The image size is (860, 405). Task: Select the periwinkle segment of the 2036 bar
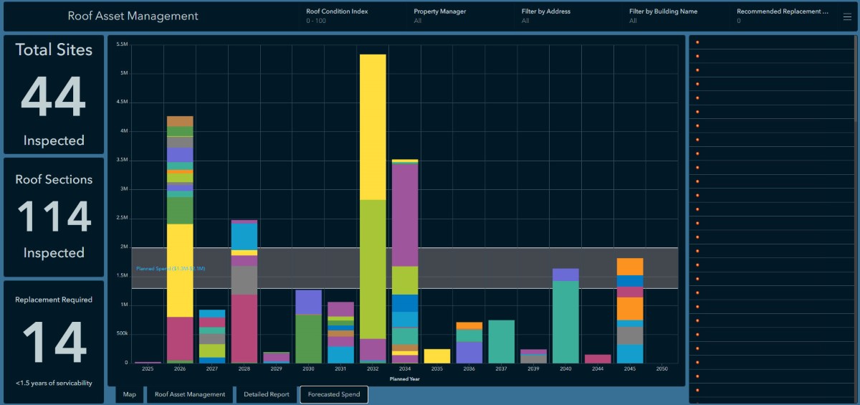(469, 352)
